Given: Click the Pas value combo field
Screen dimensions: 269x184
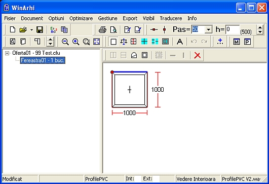Looking at the screenshot, I should tap(198, 29).
